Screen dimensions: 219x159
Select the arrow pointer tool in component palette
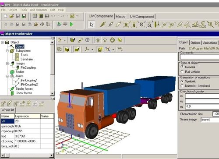coord(92,25)
